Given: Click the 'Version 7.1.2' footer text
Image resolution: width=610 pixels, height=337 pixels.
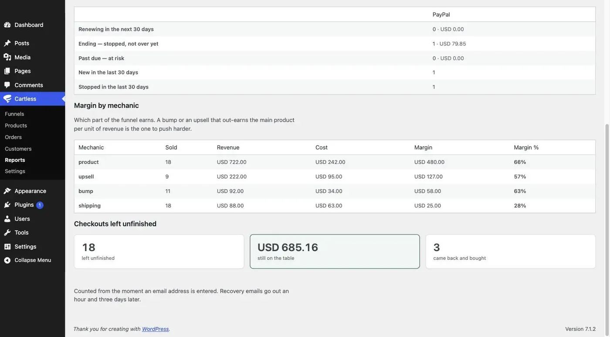Looking at the screenshot, I should [x=580, y=329].
